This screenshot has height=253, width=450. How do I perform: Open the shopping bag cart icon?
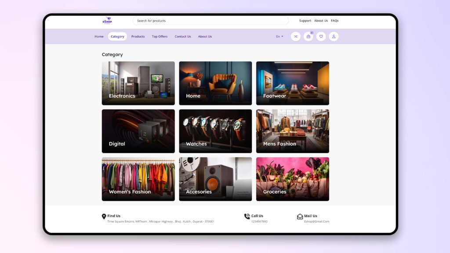coord(308,36)
